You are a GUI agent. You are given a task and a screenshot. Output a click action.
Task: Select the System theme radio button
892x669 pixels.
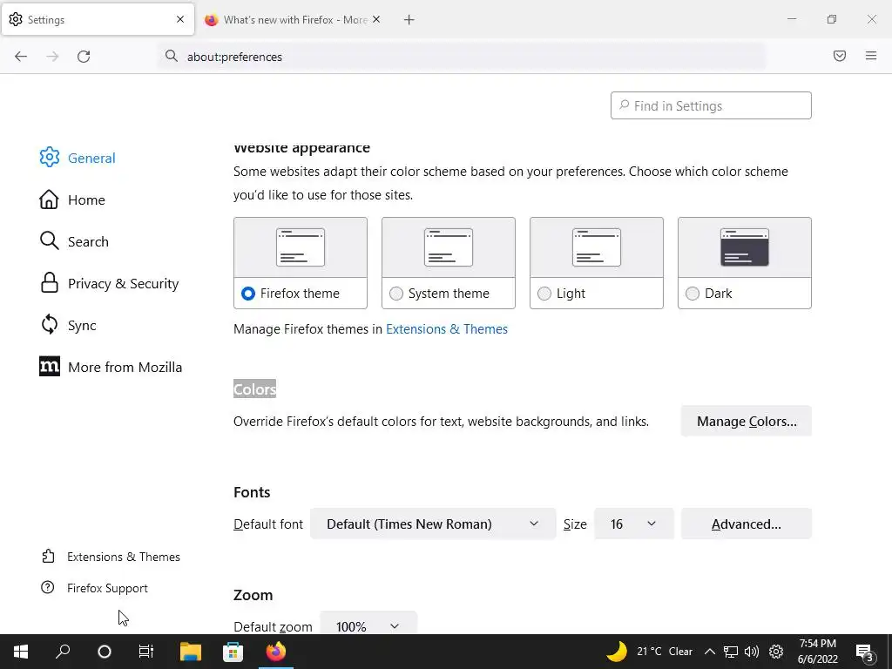tap(396, 294)
